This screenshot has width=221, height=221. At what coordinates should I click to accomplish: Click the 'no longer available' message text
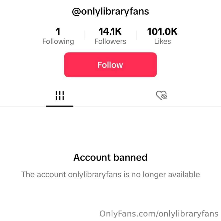click(110, 175)
